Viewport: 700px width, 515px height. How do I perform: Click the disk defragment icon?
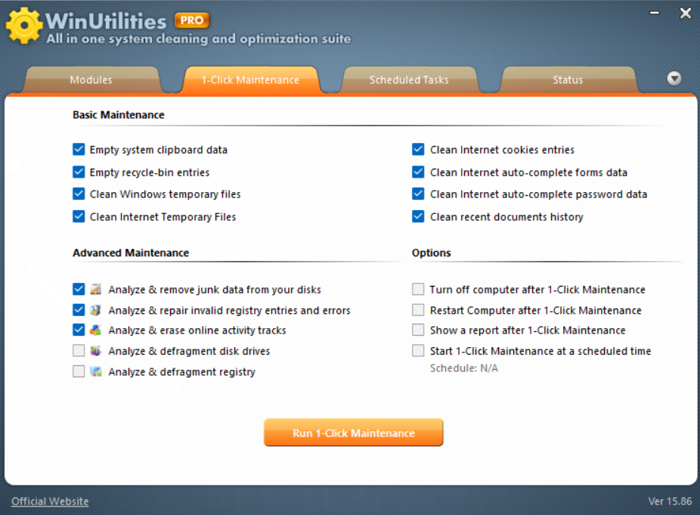tap(95, 351)
